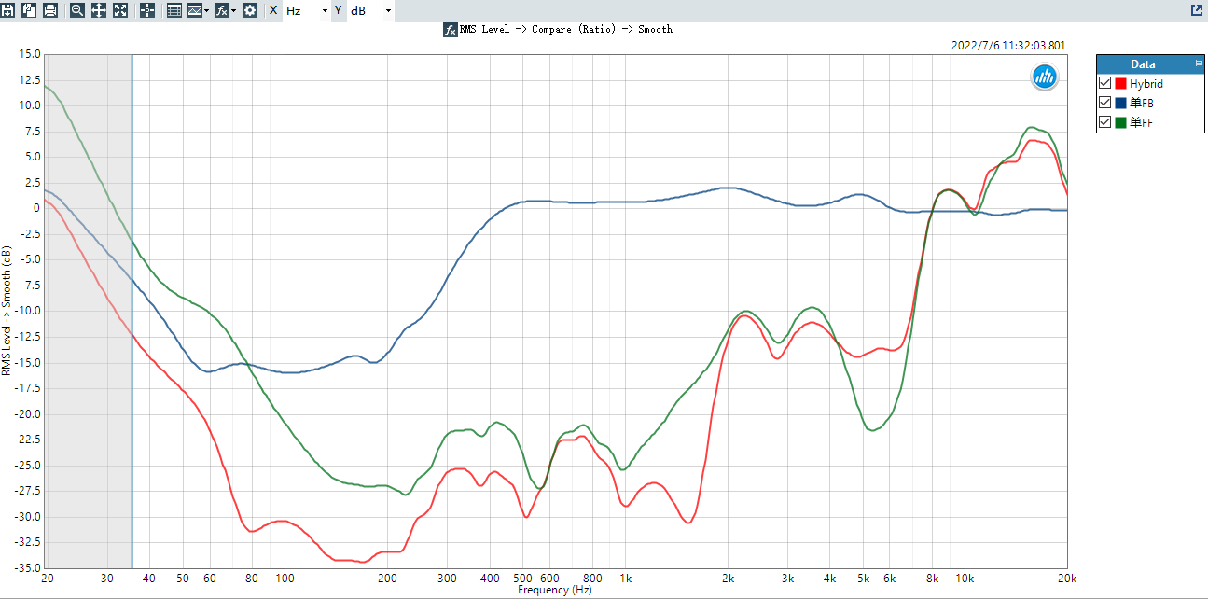
Task: Uncheck the 单FF trace checkbox
Action: coord(1105,122)
